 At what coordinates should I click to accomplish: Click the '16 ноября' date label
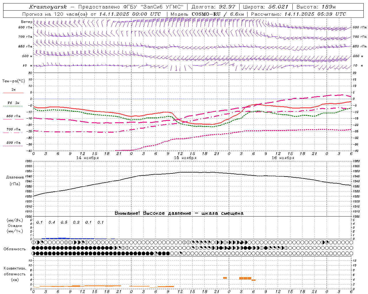[x=283, y=158]
